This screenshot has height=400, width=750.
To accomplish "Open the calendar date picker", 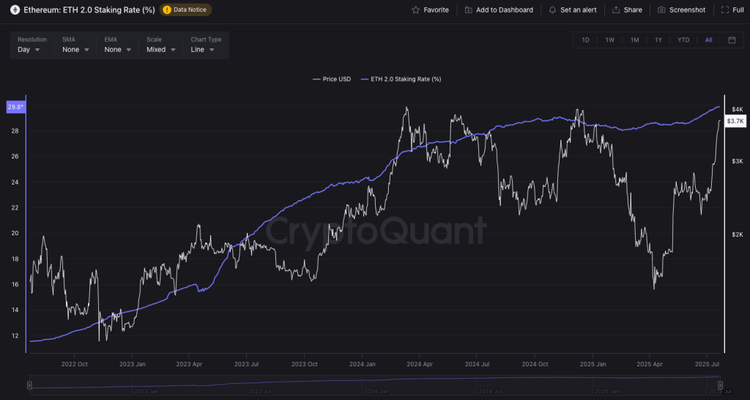I will pyautogui.click(x=732, y=40).
